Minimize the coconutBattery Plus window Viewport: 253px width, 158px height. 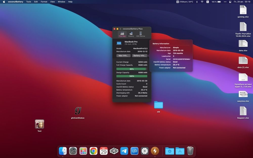tap(117, 29)
